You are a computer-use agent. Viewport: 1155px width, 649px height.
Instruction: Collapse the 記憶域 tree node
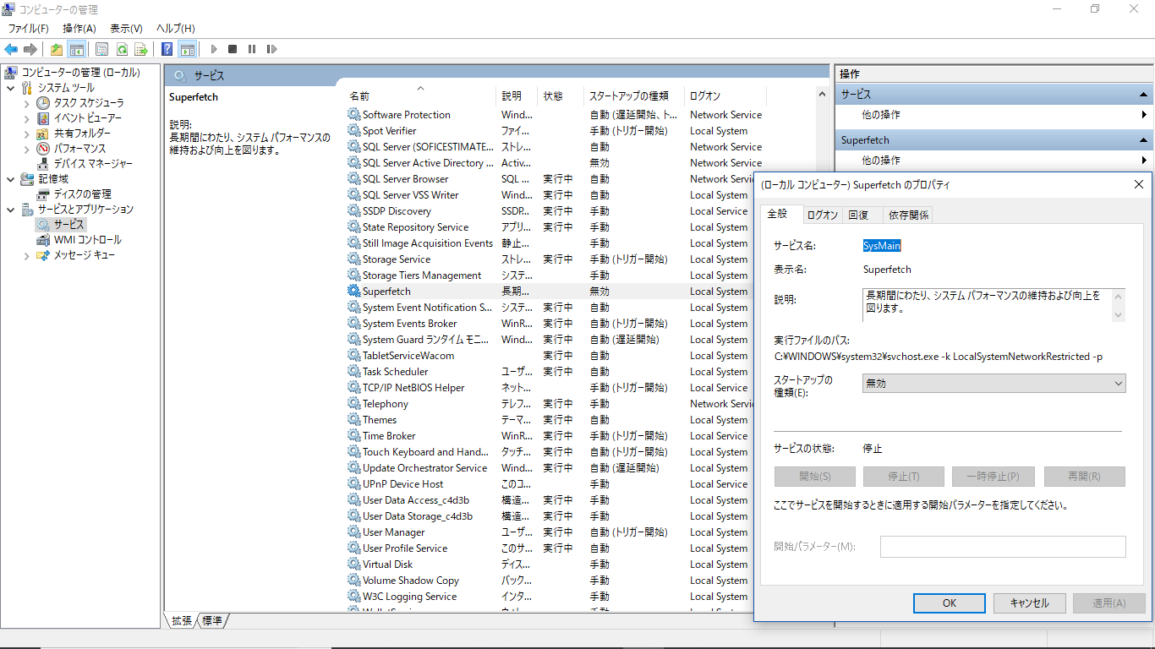point(10,178)
